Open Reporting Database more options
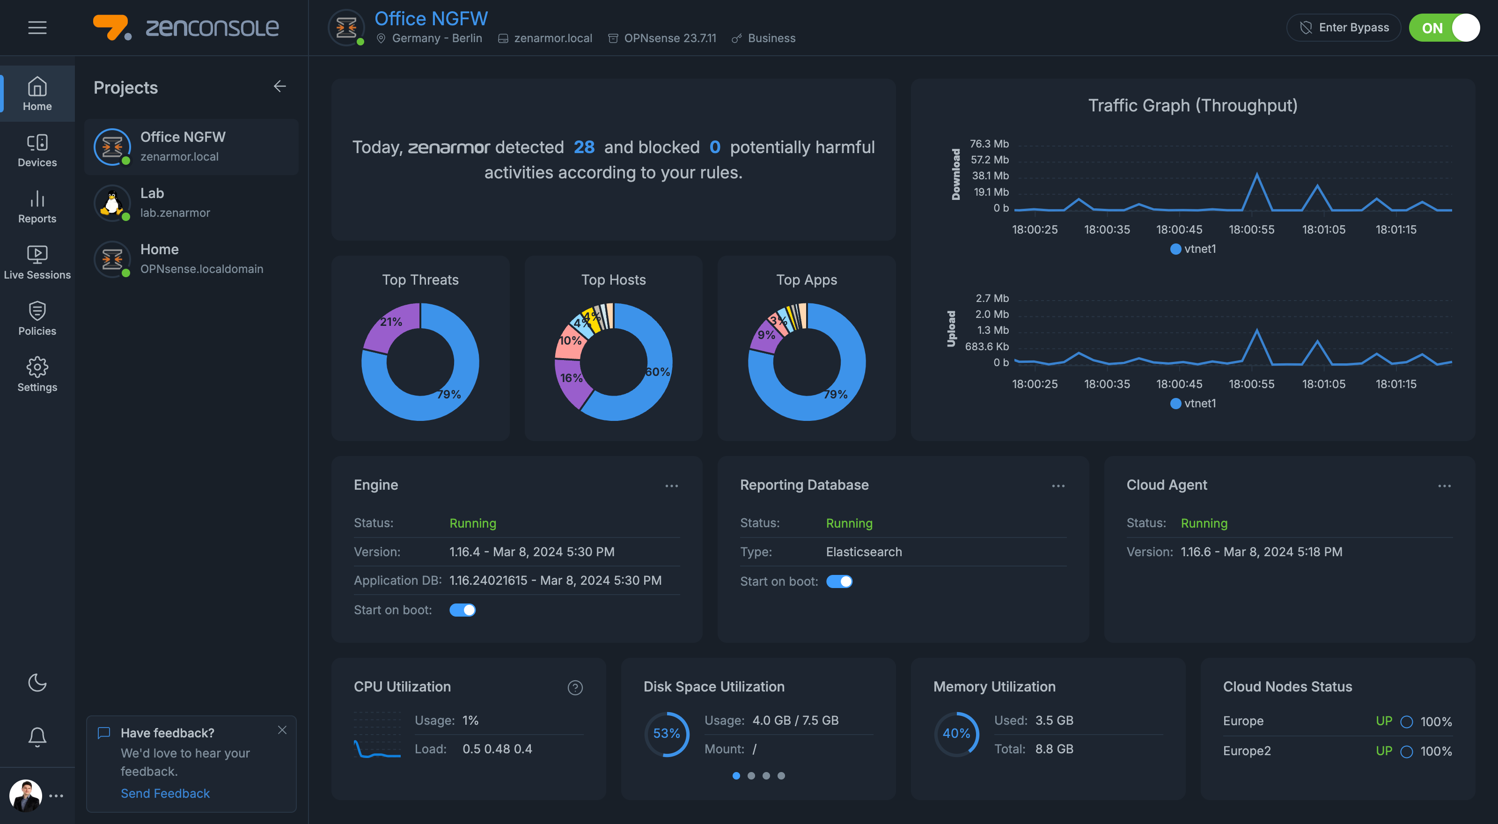This screenshot has height=824, width=1498. 1058,486
